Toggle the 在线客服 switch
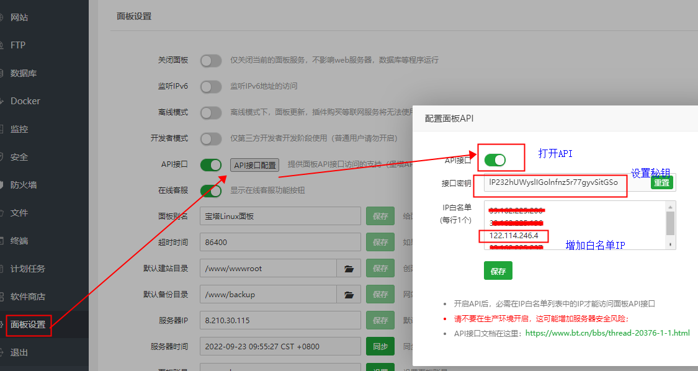Viewport: 698px width, 371px height. tap(210, 190)
